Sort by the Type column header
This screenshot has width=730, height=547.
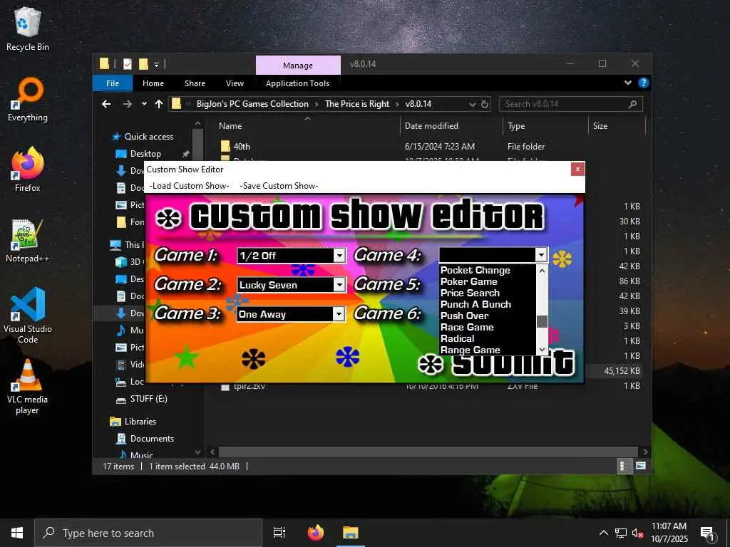point(516,126)
